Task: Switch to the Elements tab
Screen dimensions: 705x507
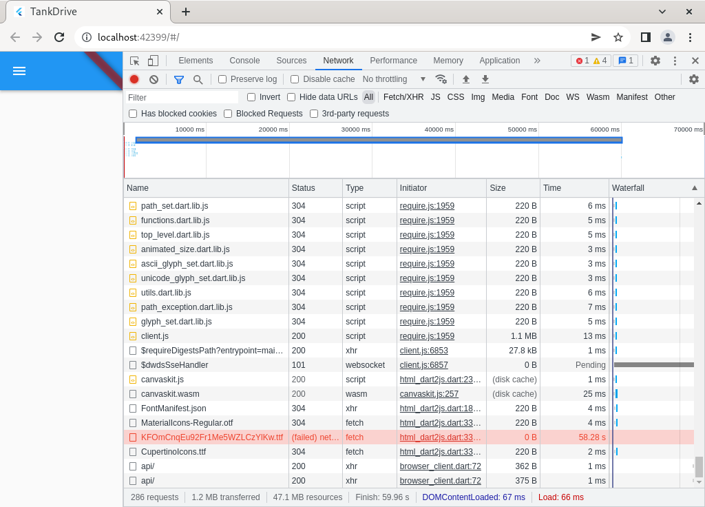Action: pos(196,61)
